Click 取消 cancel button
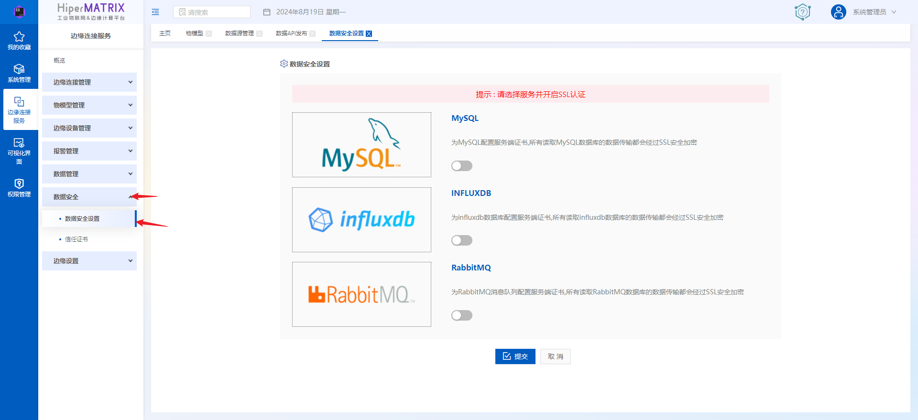This screenshot has width=918, height=420. click(555, 356)
